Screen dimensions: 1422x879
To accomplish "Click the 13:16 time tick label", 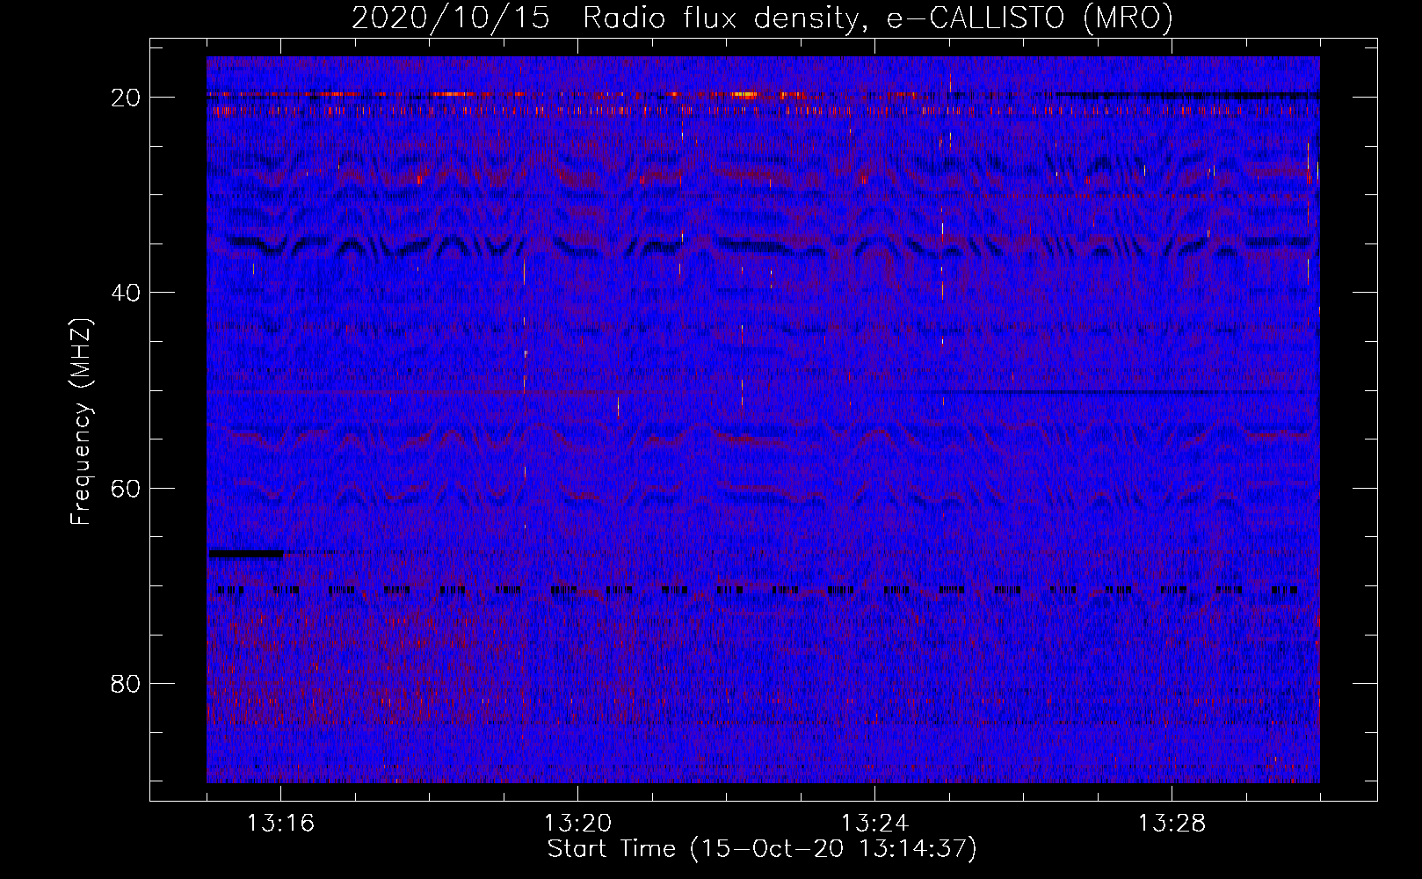I will point(280,824).
